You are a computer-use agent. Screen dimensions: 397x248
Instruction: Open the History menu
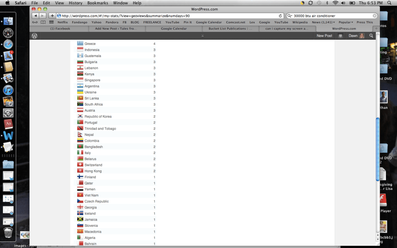75,3
